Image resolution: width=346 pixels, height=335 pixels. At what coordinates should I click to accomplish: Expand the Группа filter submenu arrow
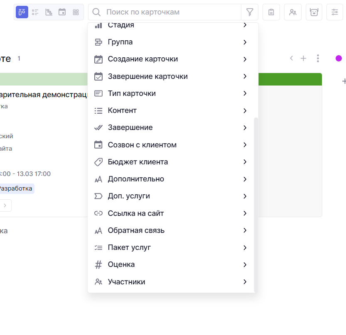(245, 42)
